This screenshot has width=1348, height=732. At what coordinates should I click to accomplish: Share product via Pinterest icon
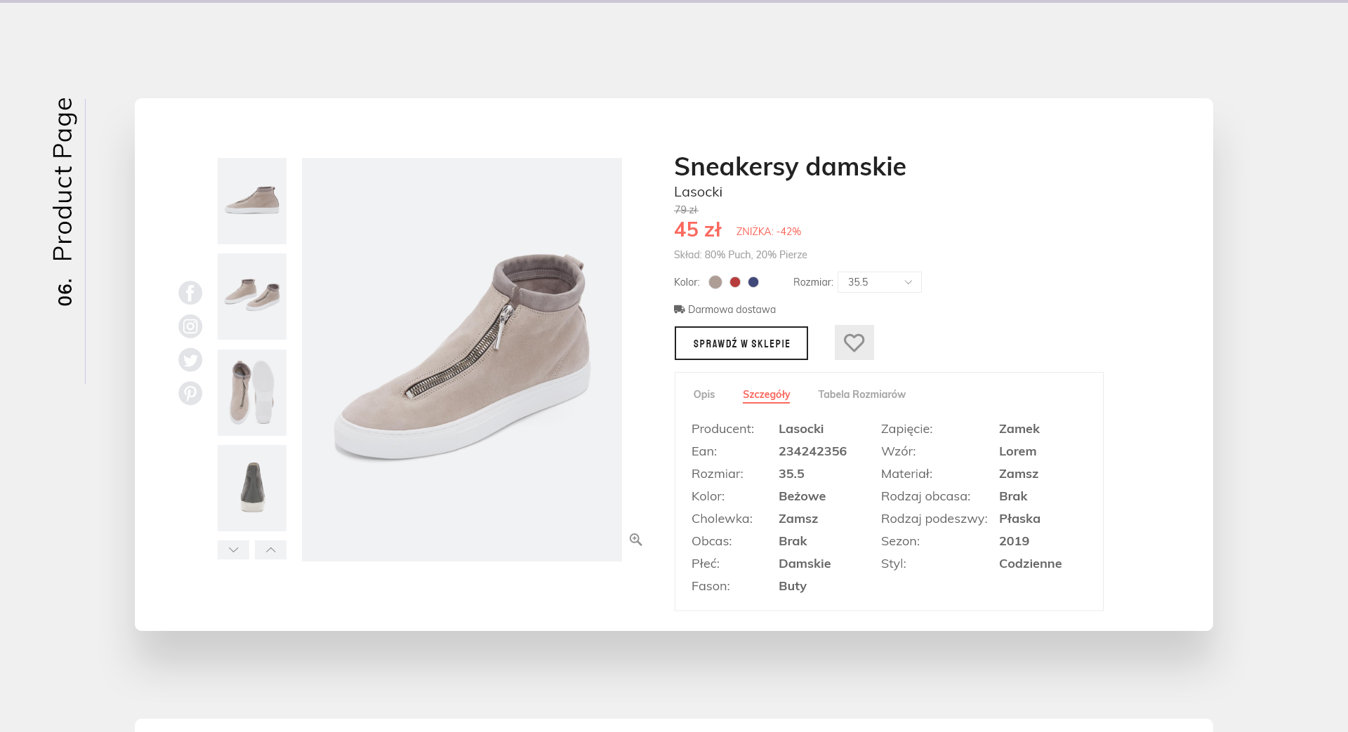click(x=190, y=393)
